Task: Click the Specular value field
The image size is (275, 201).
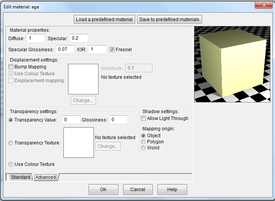Action: (x=79, y=38)
